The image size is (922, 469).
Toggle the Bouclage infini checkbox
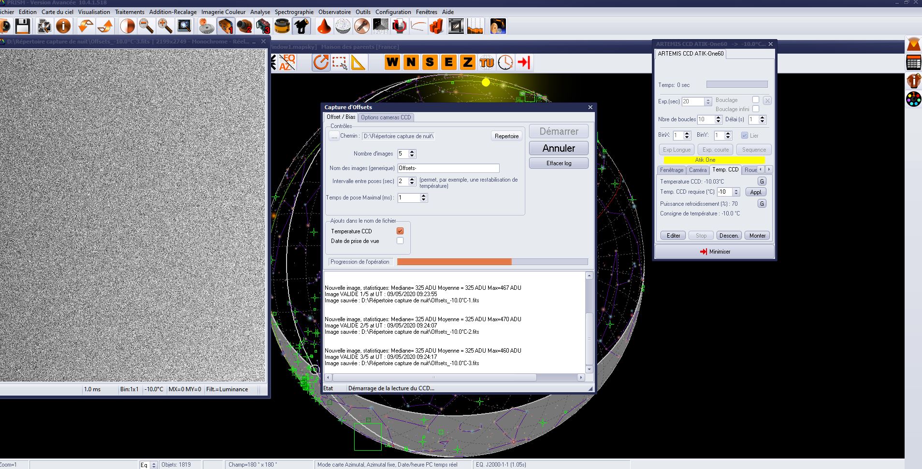point(756,109)
